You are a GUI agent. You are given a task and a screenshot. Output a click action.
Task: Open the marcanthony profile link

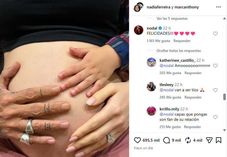pos(187,7)
